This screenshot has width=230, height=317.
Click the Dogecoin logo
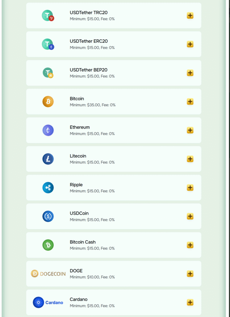point(48,274)
